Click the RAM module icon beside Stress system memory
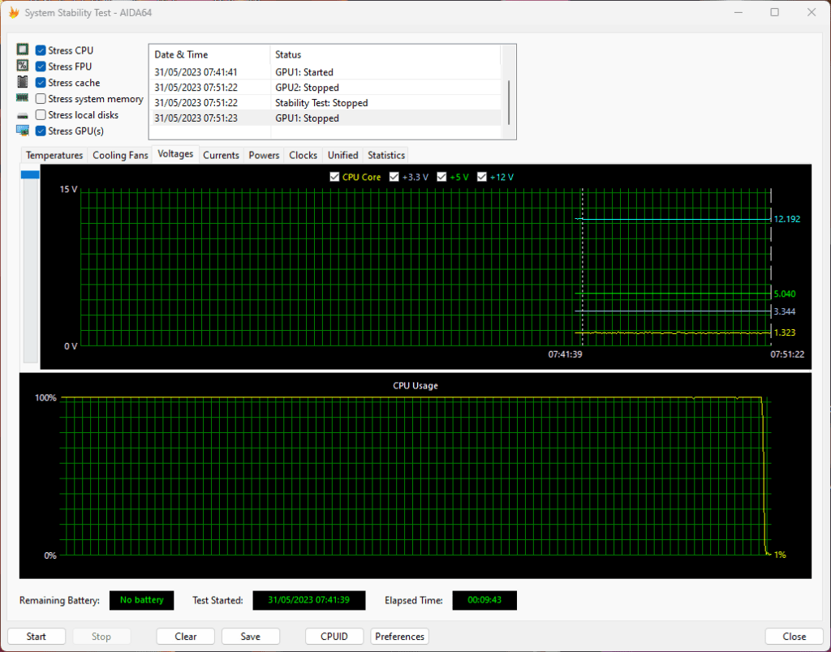Image resolution: width=831 pixels, height=652 pixels. pyautogui.click(x=22, y=98)
